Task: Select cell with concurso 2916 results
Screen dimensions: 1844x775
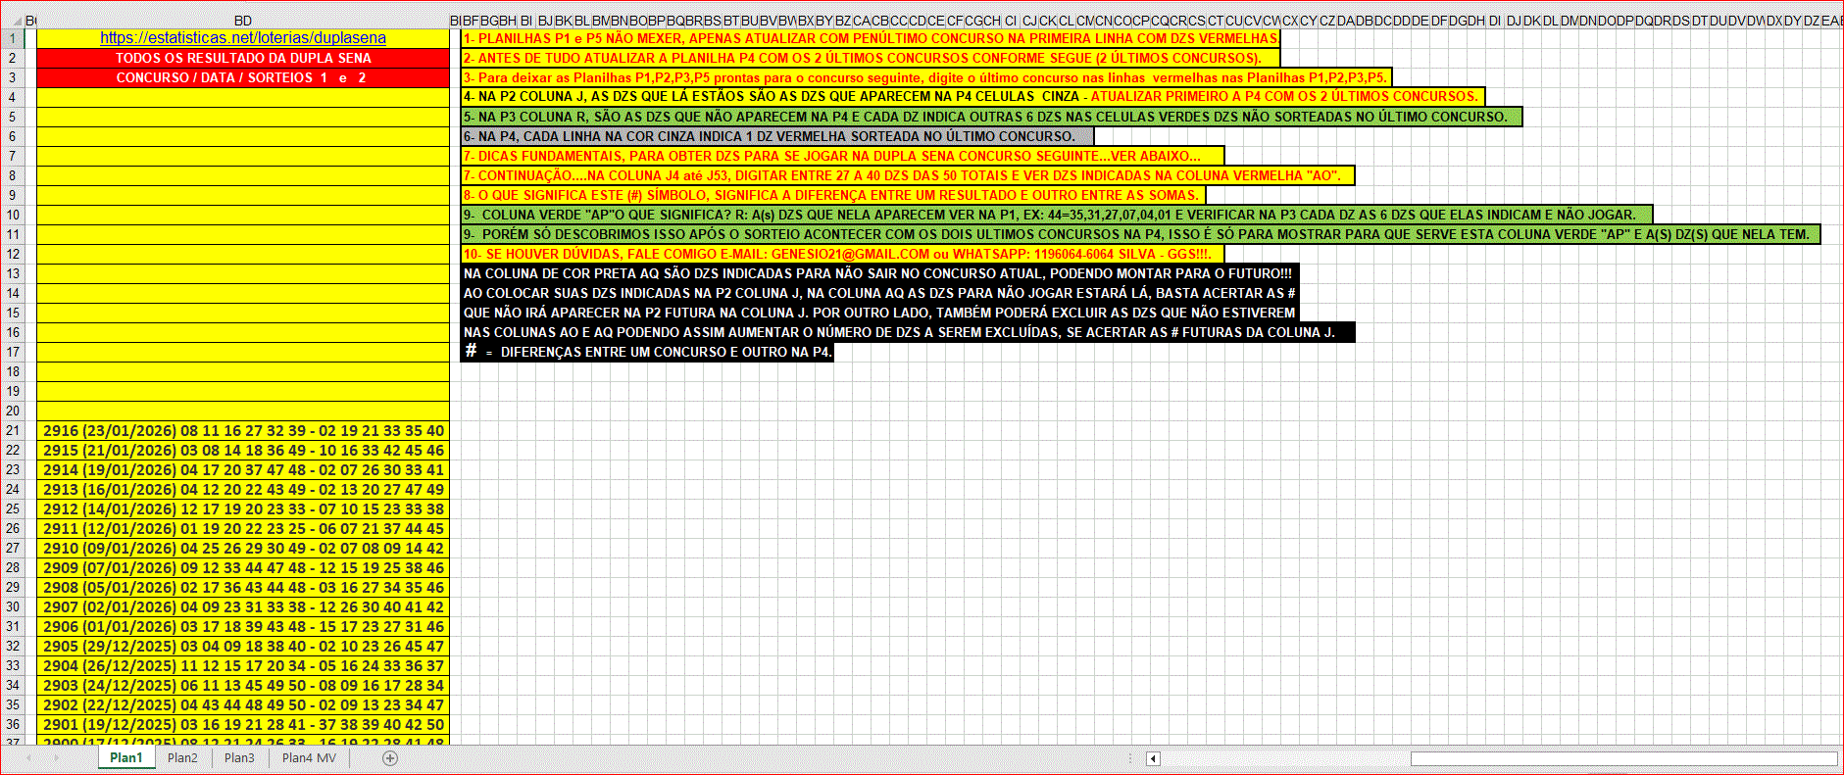Action: pyautogui.click(x=243, y=431)
